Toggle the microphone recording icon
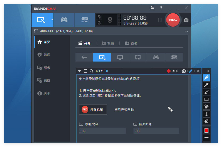The width and height of the screenshot is (222, 147). (99, 23)
